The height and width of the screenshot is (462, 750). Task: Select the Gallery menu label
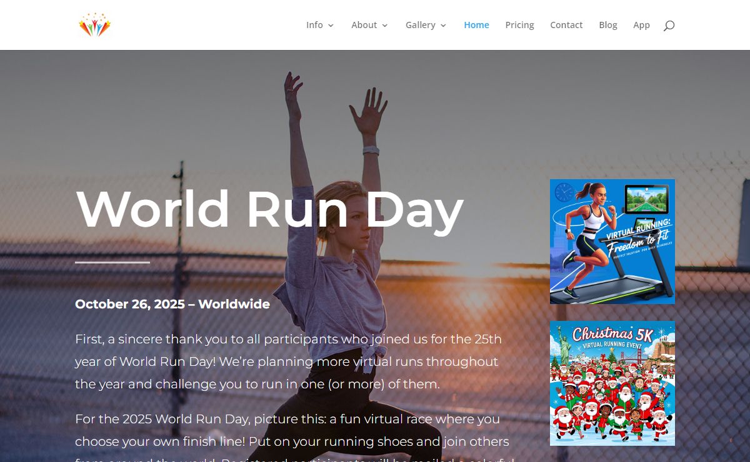click(x=420, y=25)
